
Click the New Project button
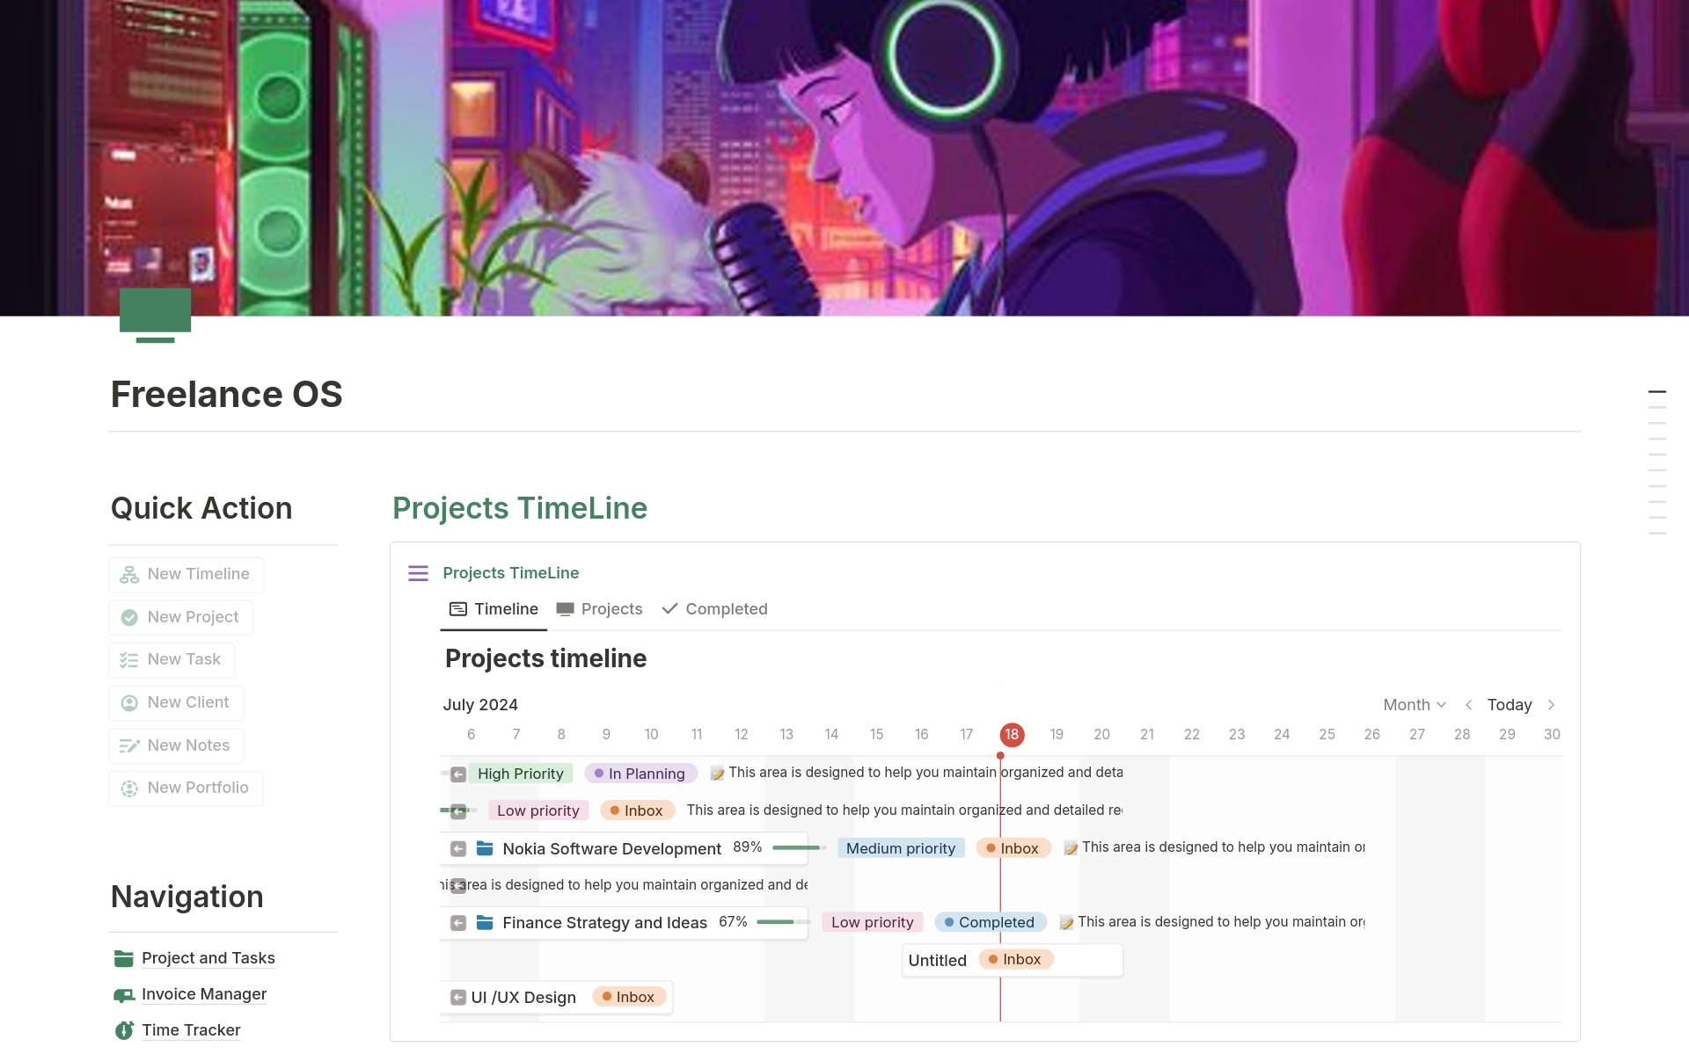tap(181, 617)
